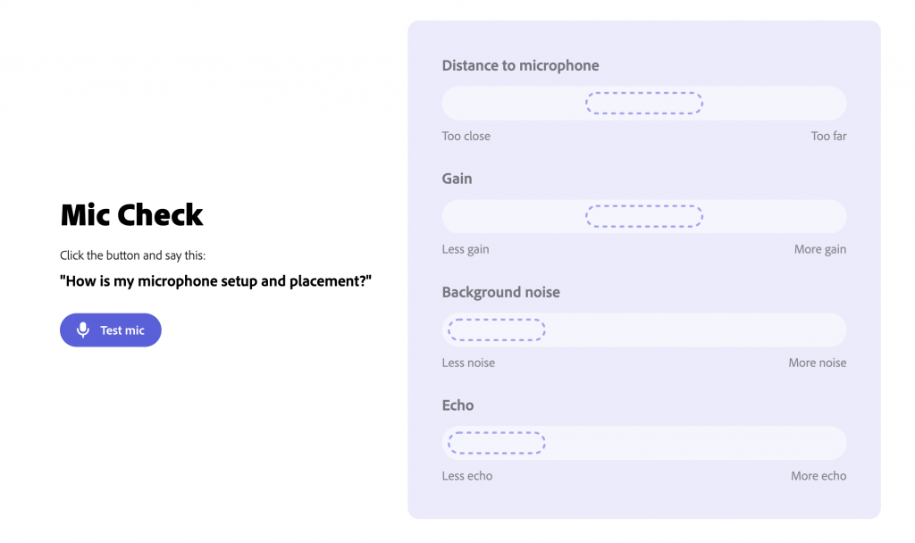915x543 pixels.
Task: Click the Background noise dashed target zone
Action: pos(496,330)
